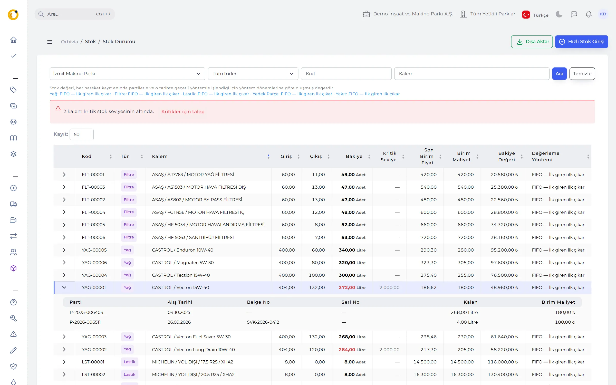Open the chat messages icon

574,14
